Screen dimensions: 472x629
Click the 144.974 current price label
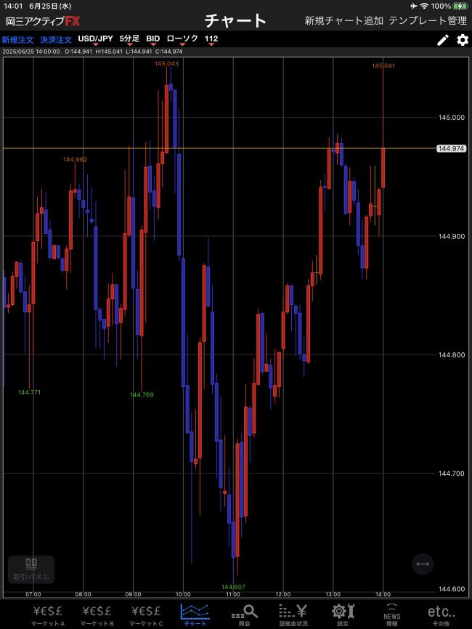tap(451, 148)
